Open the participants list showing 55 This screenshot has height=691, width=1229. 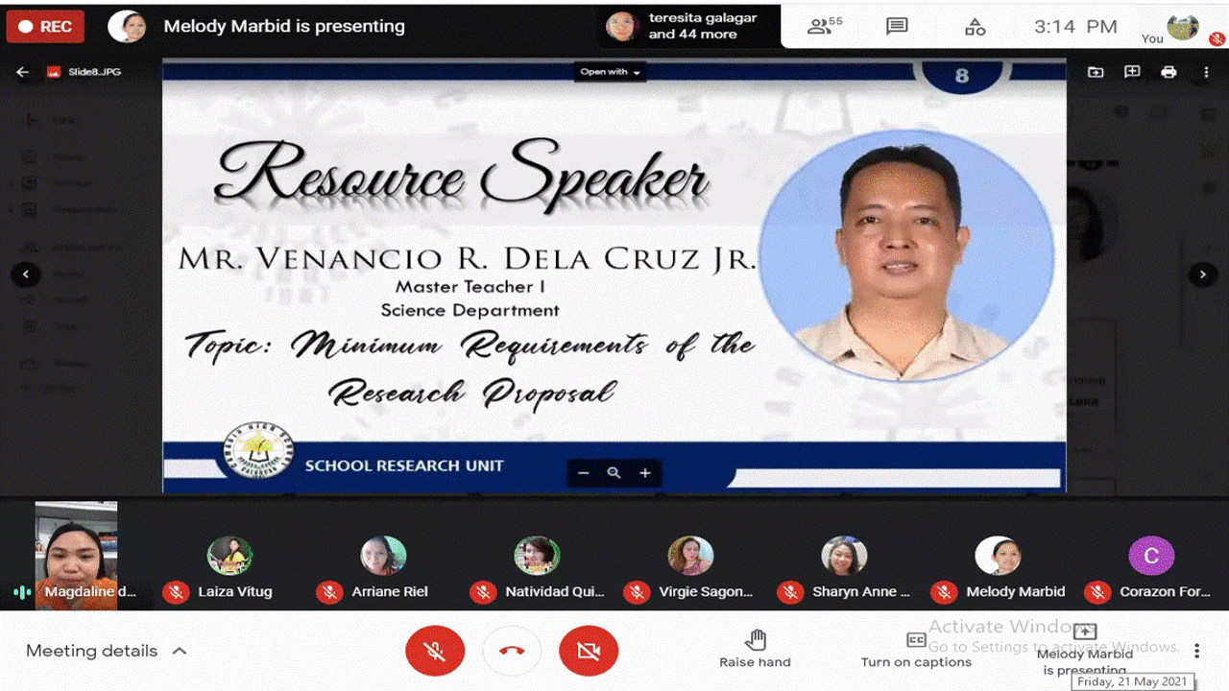point(824,25)
